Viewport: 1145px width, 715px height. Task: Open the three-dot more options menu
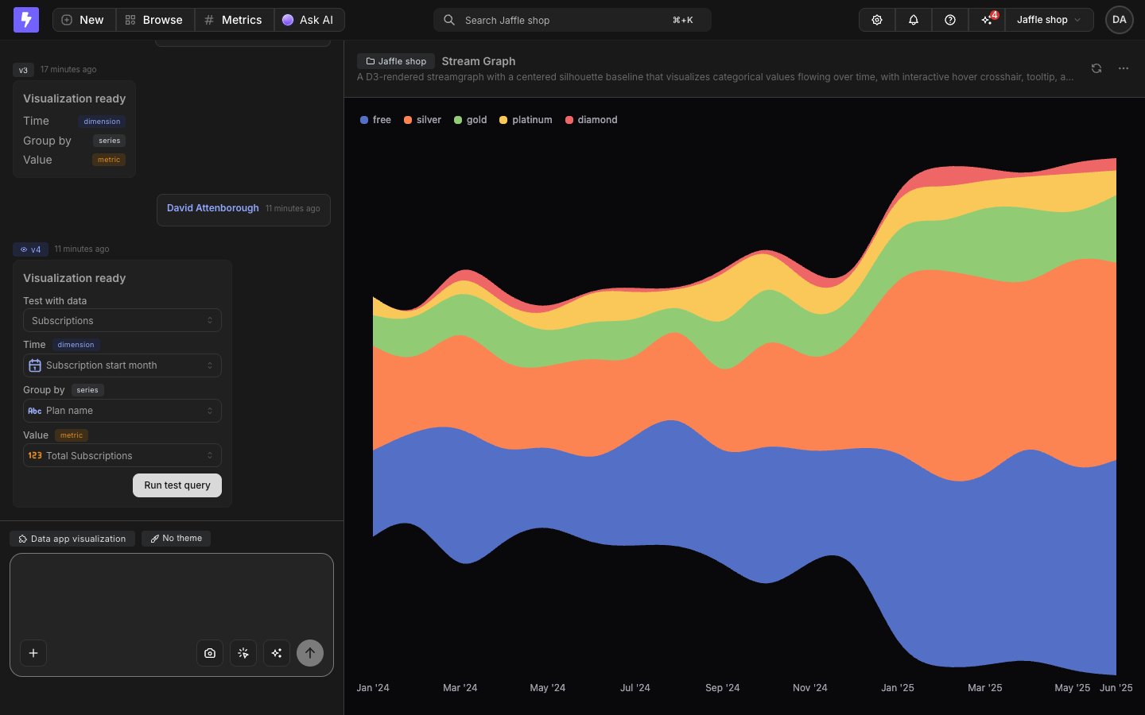tap(1124, 68)
